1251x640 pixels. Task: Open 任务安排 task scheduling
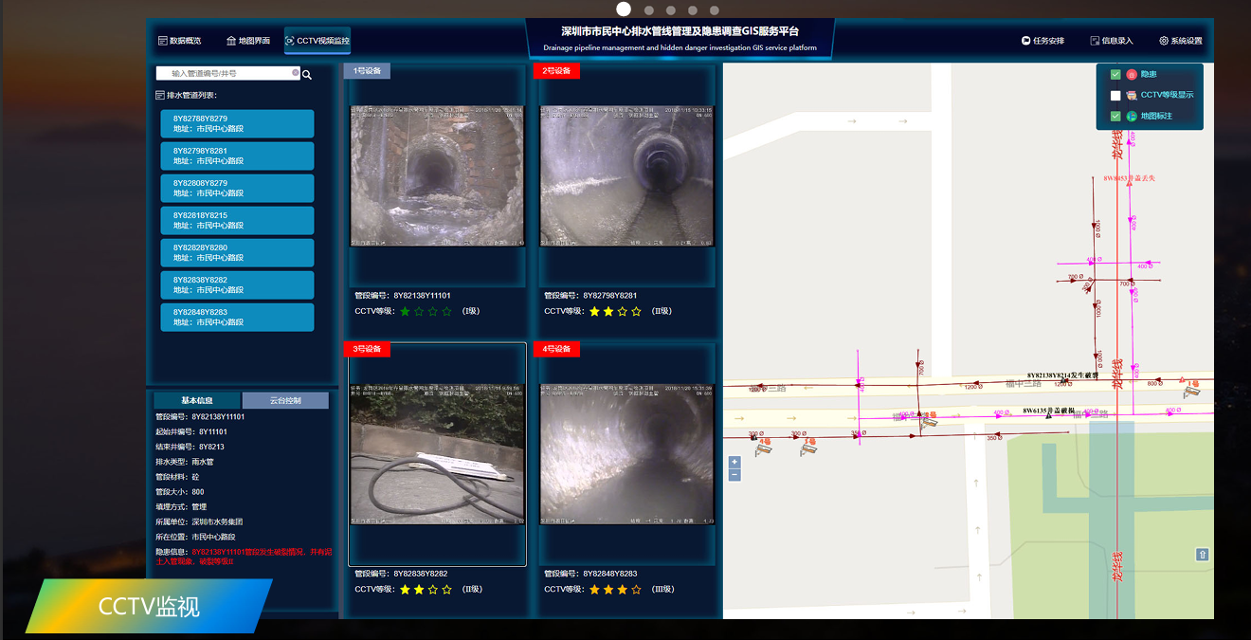(x=1042, y=41)
